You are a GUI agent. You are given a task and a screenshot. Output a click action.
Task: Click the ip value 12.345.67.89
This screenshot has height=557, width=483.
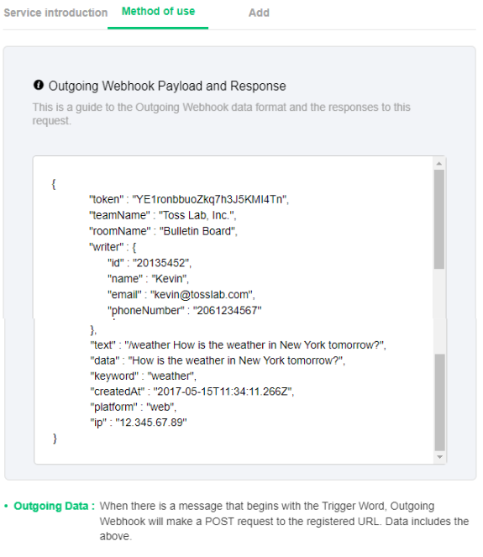click(151, 423)
